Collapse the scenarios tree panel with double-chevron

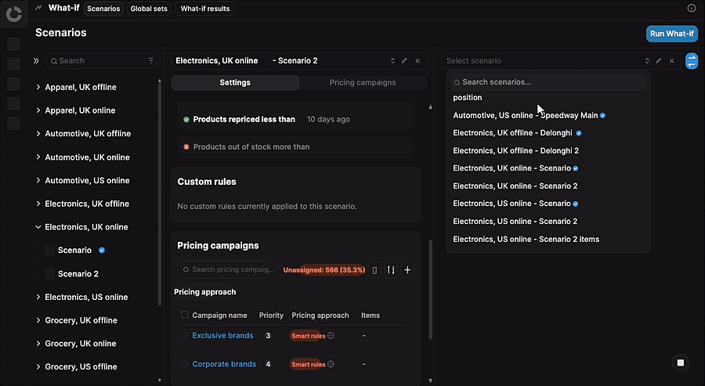coord(36,60)
